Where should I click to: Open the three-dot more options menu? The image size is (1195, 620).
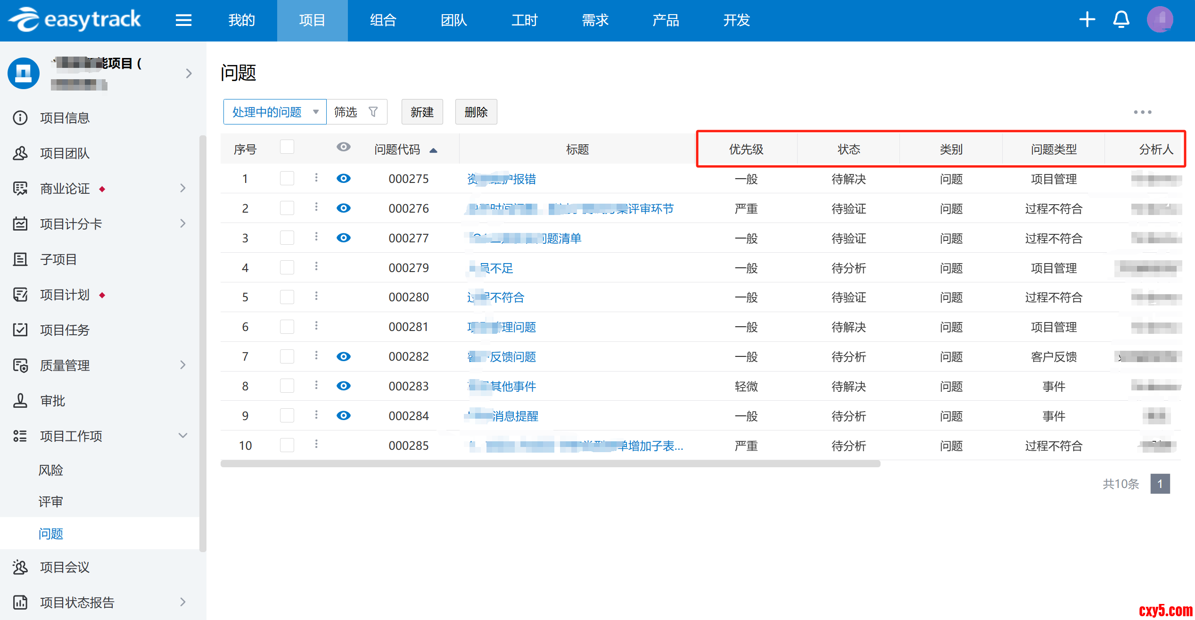tap(1142, 112)
